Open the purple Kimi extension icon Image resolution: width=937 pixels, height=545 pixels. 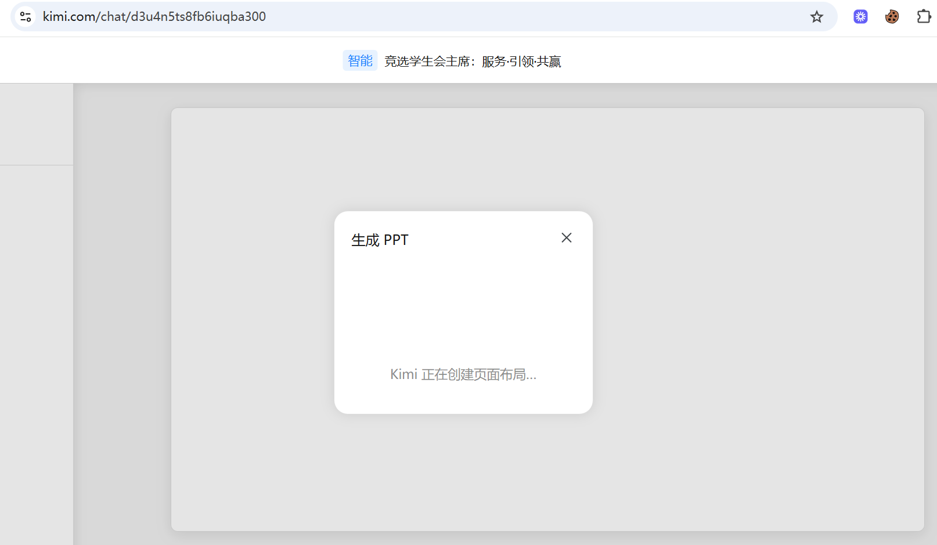(860, 16)
